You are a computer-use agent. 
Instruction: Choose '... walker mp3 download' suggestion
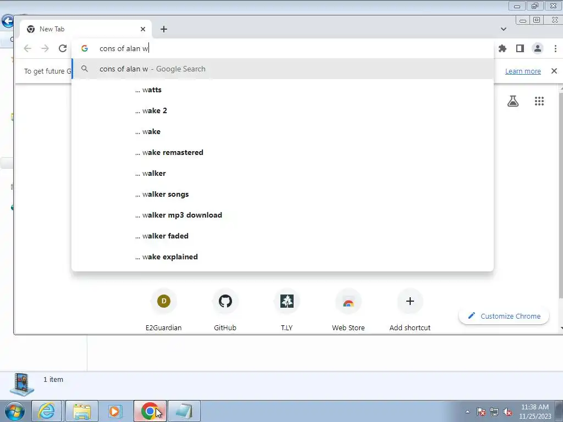coord(283,215)
